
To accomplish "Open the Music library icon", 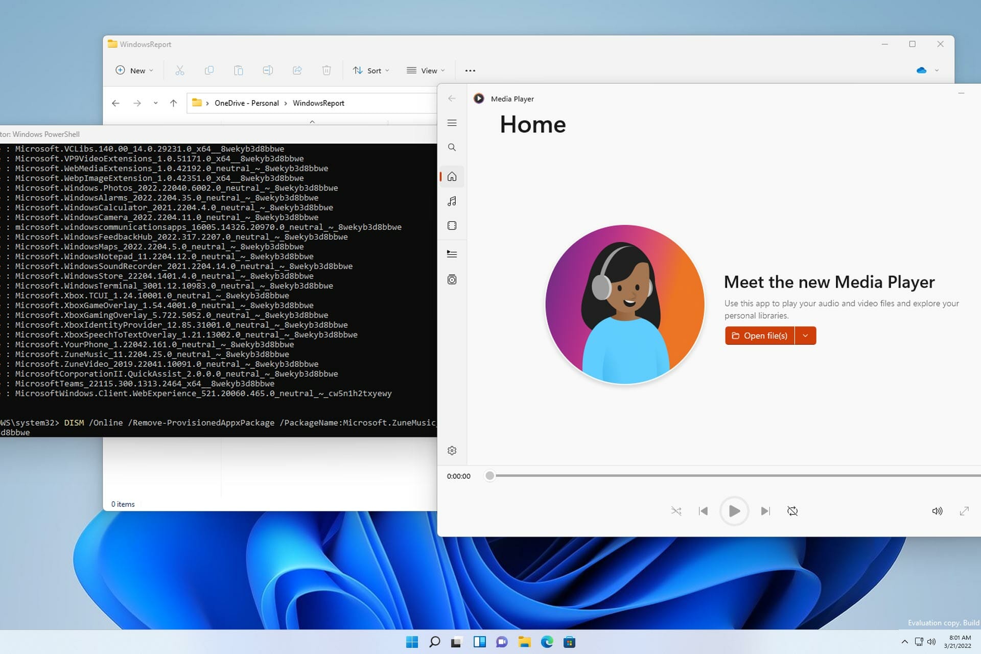I will (452, 201).
